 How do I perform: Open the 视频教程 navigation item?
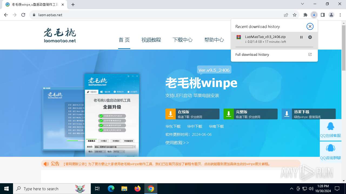(151, 40)
